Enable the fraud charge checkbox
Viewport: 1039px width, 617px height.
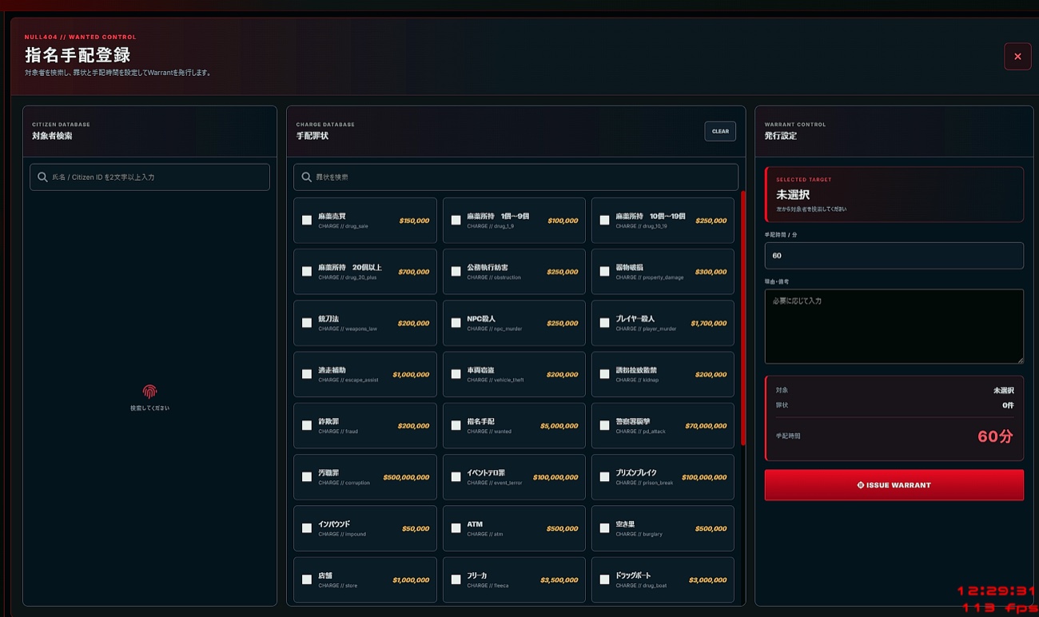[307, 426]
